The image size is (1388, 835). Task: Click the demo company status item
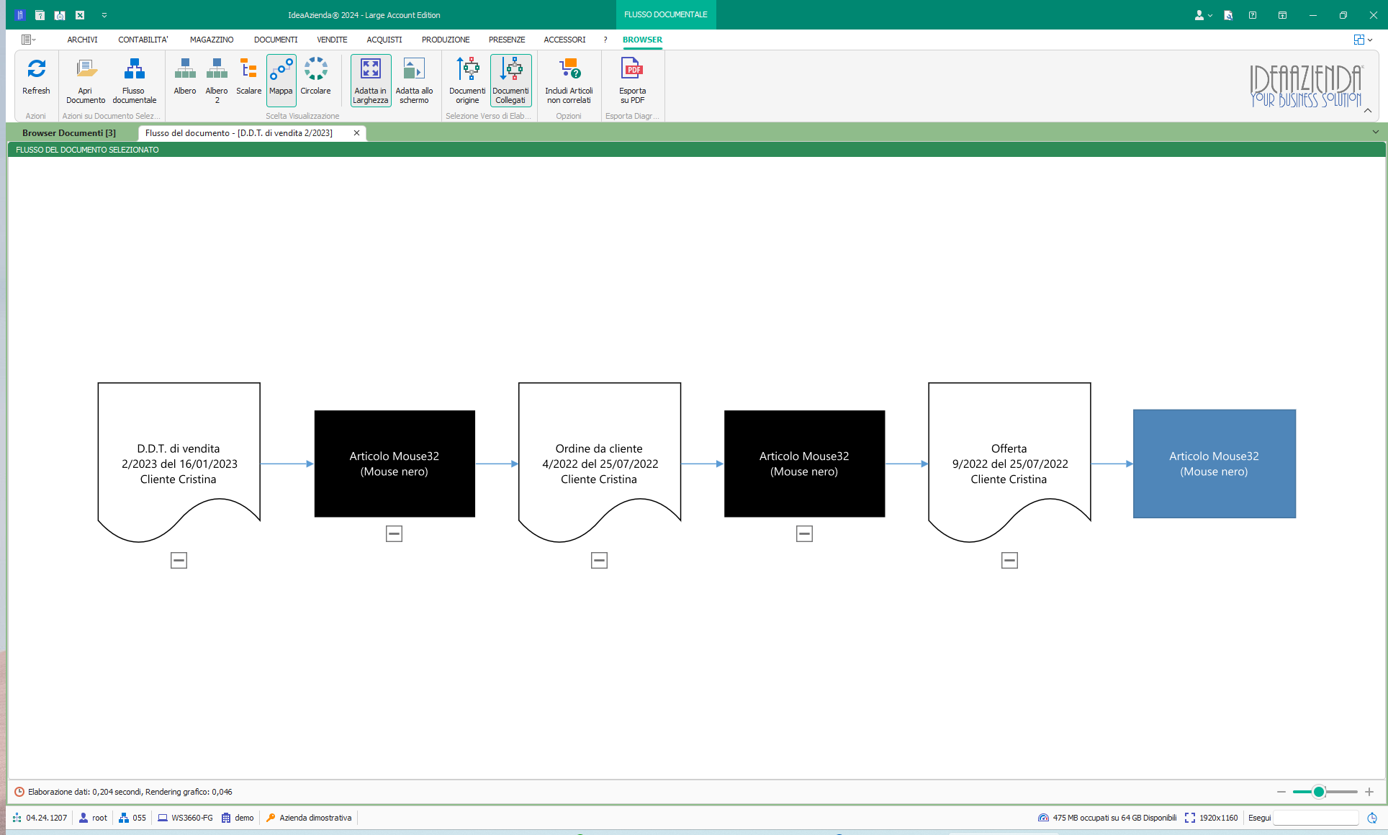pyautogui.click(x=238, y=818)
